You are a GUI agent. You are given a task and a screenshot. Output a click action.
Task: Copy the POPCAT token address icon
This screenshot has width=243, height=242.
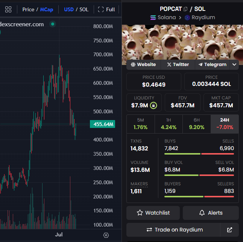coord(185,9)
